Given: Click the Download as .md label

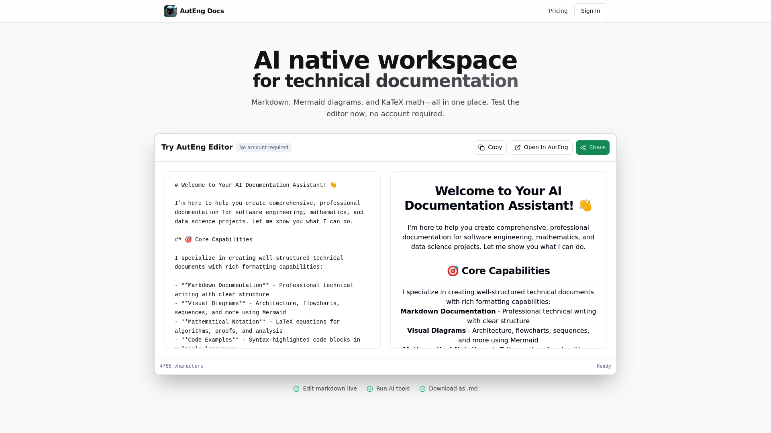Looking at the screenshot, I should tap(453, 388).
